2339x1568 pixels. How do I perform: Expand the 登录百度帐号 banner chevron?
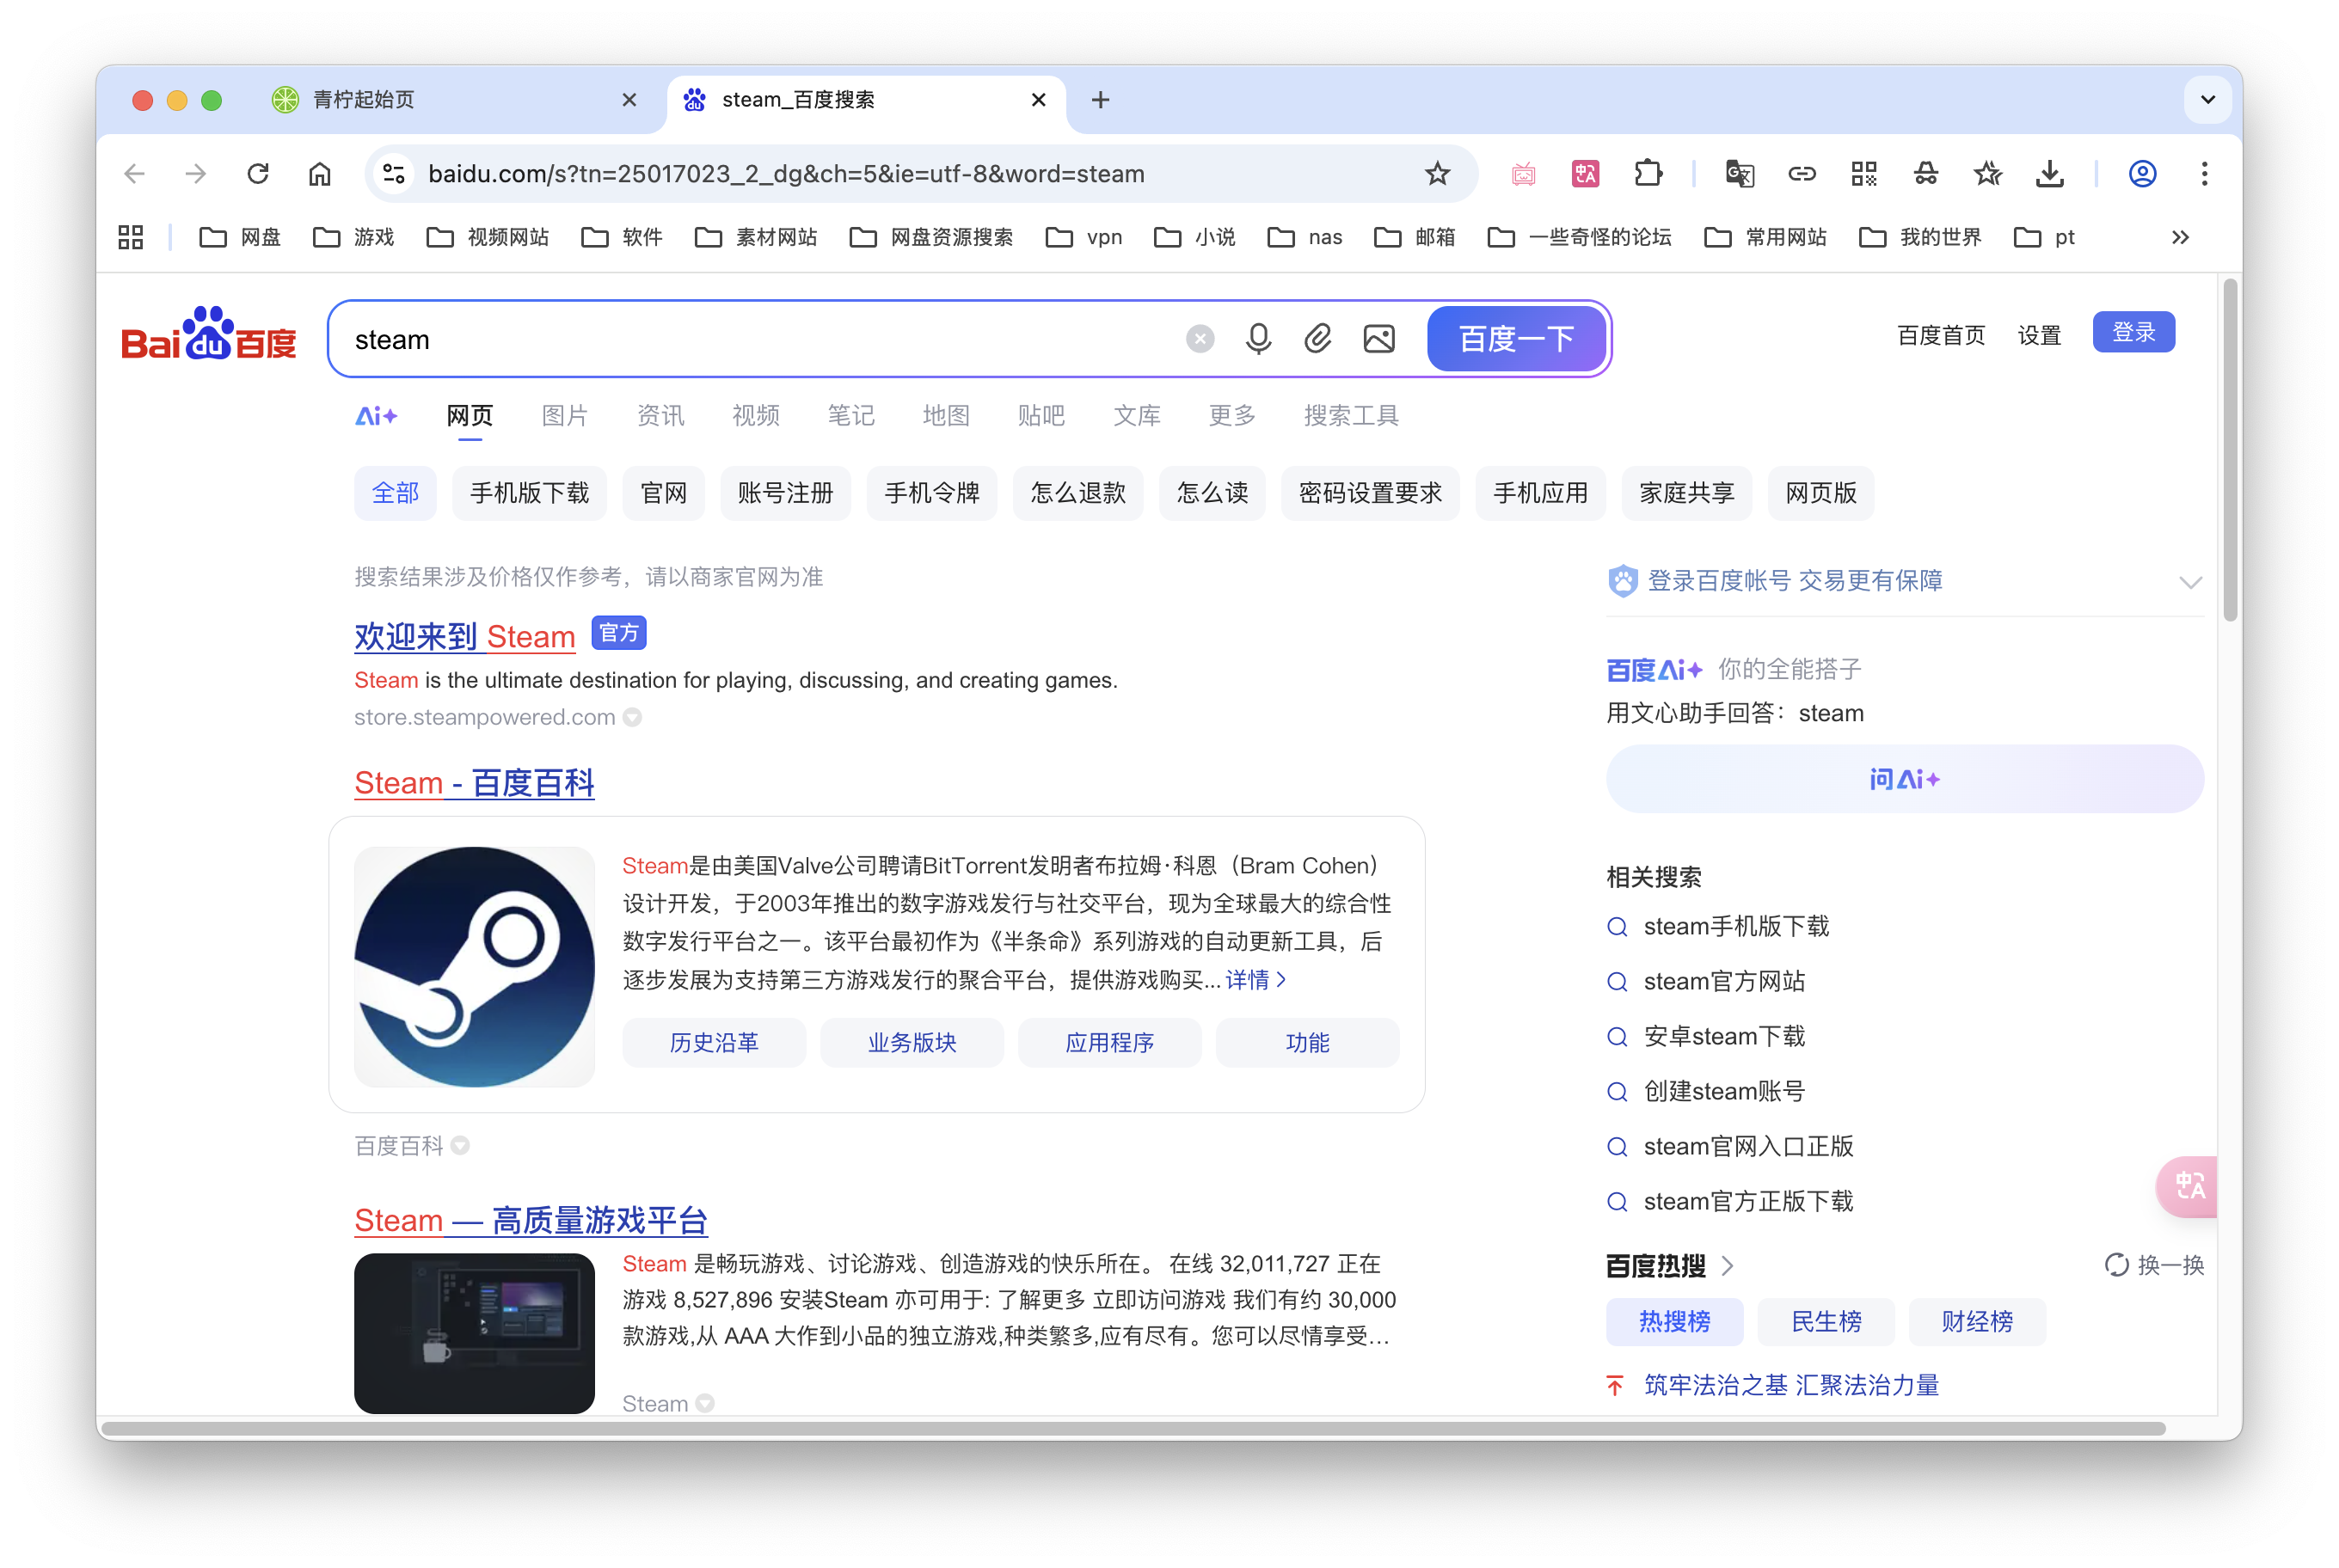pos(2191,582)
